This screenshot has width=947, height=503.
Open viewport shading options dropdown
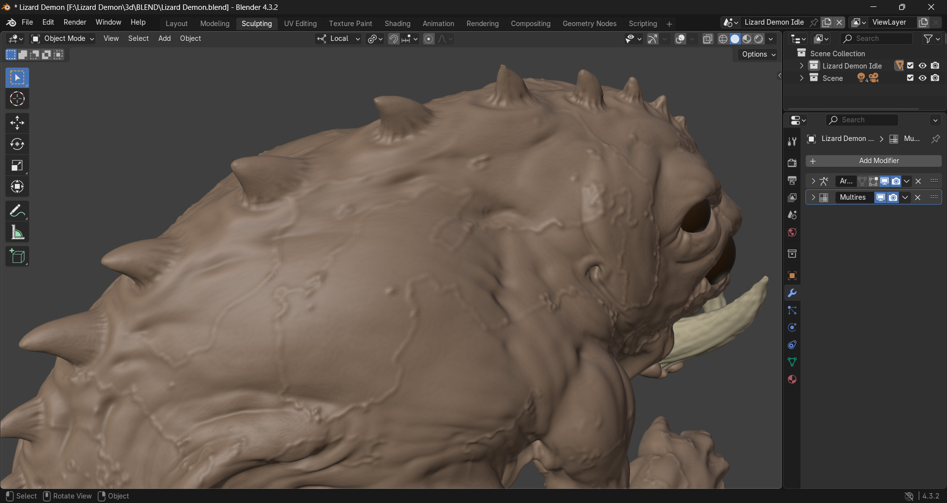click(x=771, y=39)
